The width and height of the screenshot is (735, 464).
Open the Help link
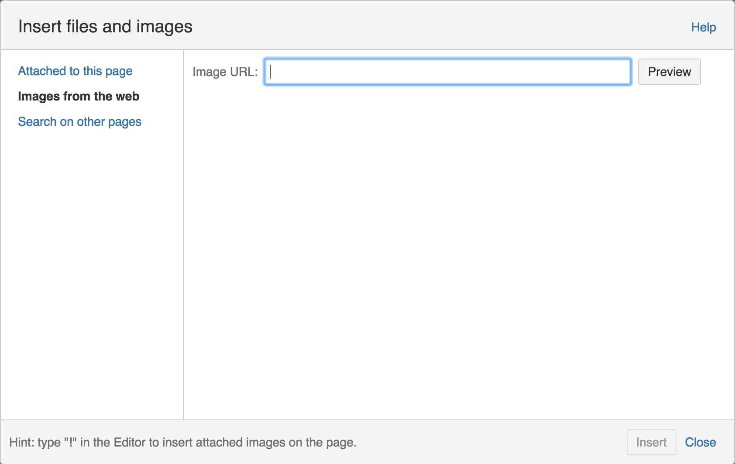703,27
